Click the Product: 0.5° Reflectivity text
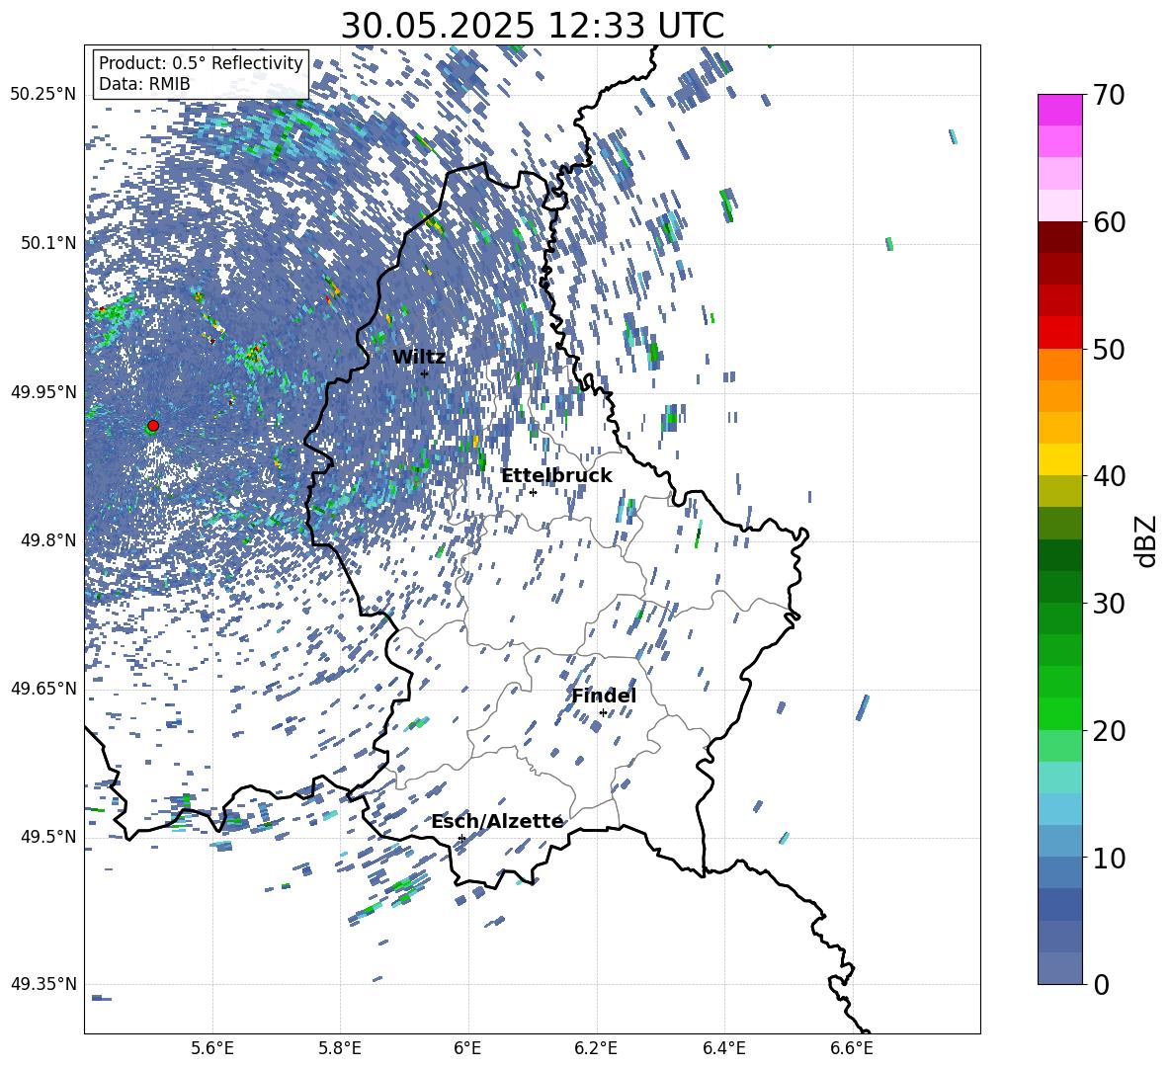Screen dimensions: 1170x1068 tap(201, 62)
